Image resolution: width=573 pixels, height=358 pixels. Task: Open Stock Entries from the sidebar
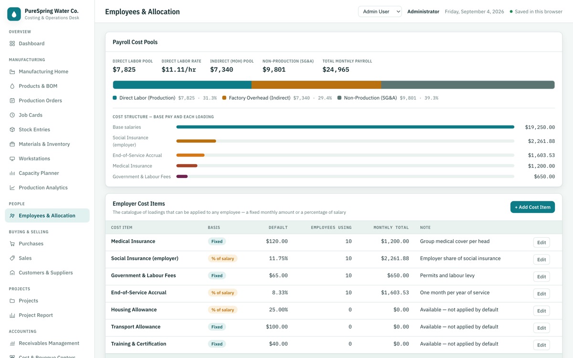pos(47,129)
